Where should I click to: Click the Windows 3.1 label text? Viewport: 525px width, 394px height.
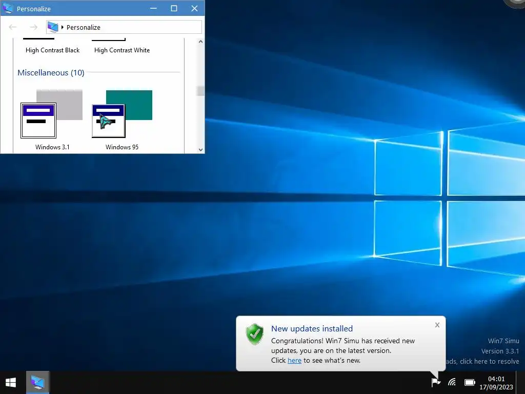tap(53, 147)
